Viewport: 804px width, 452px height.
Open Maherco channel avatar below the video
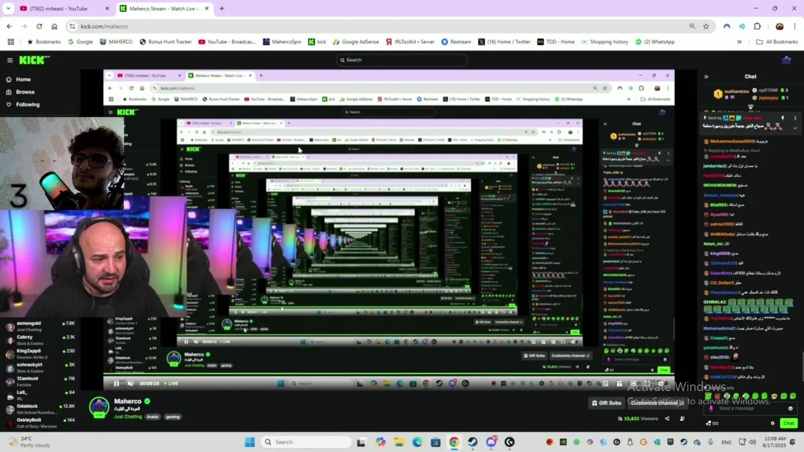[x=99, y=406]
